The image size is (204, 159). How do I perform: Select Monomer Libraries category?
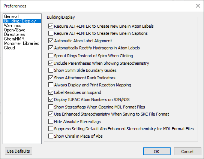click(x=22, y=43)
